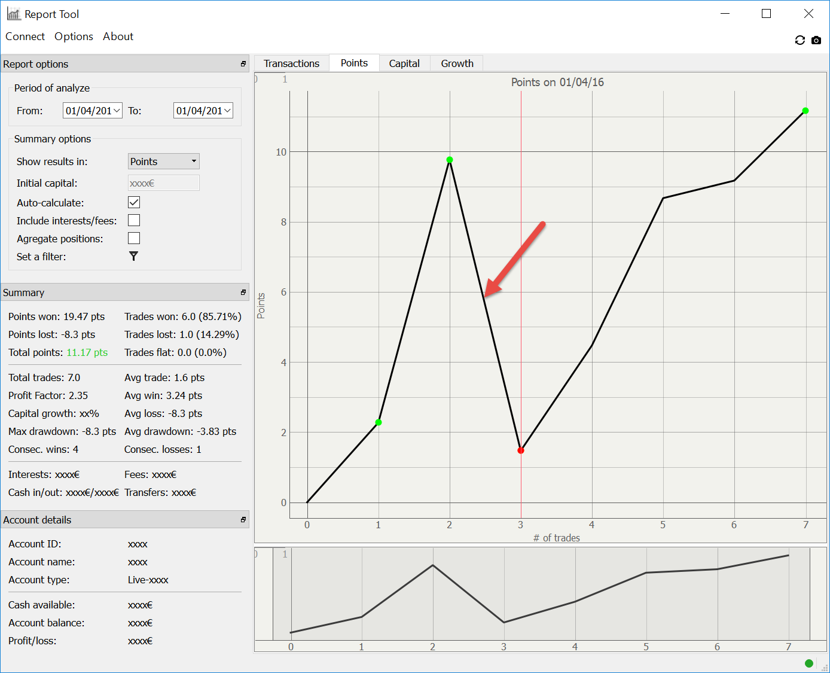830x673 pixels.
Task: Click the 'Transfers: xxxx€' text
Action: coord(160,492)
